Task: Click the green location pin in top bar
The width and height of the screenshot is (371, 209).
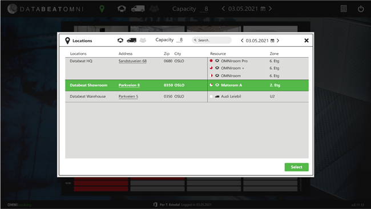Action: click(x=102, y=9)
